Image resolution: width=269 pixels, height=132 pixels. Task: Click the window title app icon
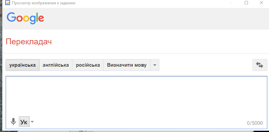click(x=8, y=3)
